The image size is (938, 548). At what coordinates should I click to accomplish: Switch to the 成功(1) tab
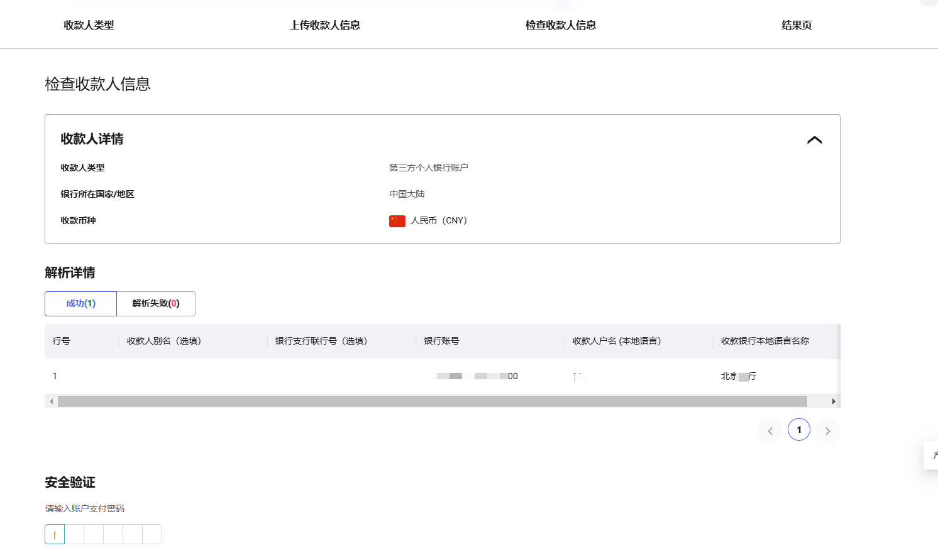[x=80, y=304]
